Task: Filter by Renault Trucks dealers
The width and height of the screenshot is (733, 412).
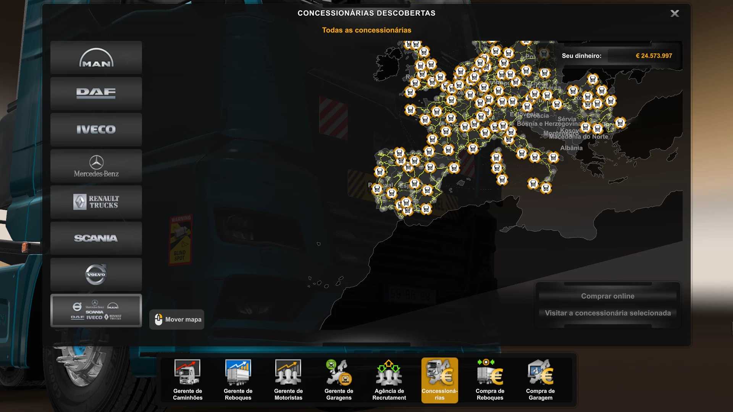Action: 96,202
